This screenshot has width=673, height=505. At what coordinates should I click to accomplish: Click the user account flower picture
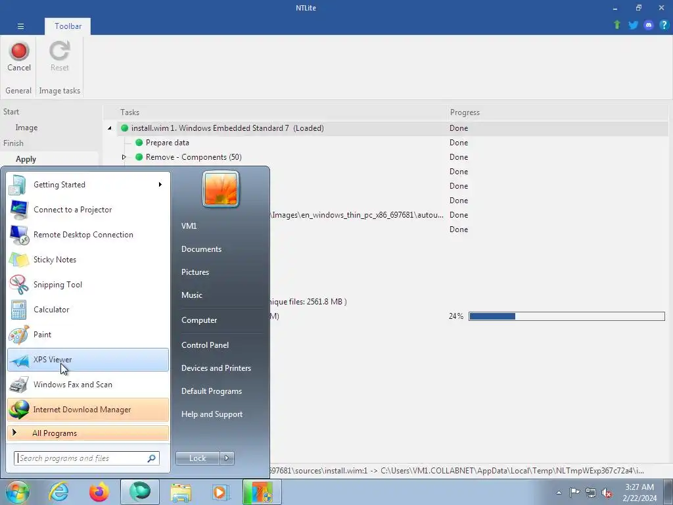pos(221,189)
